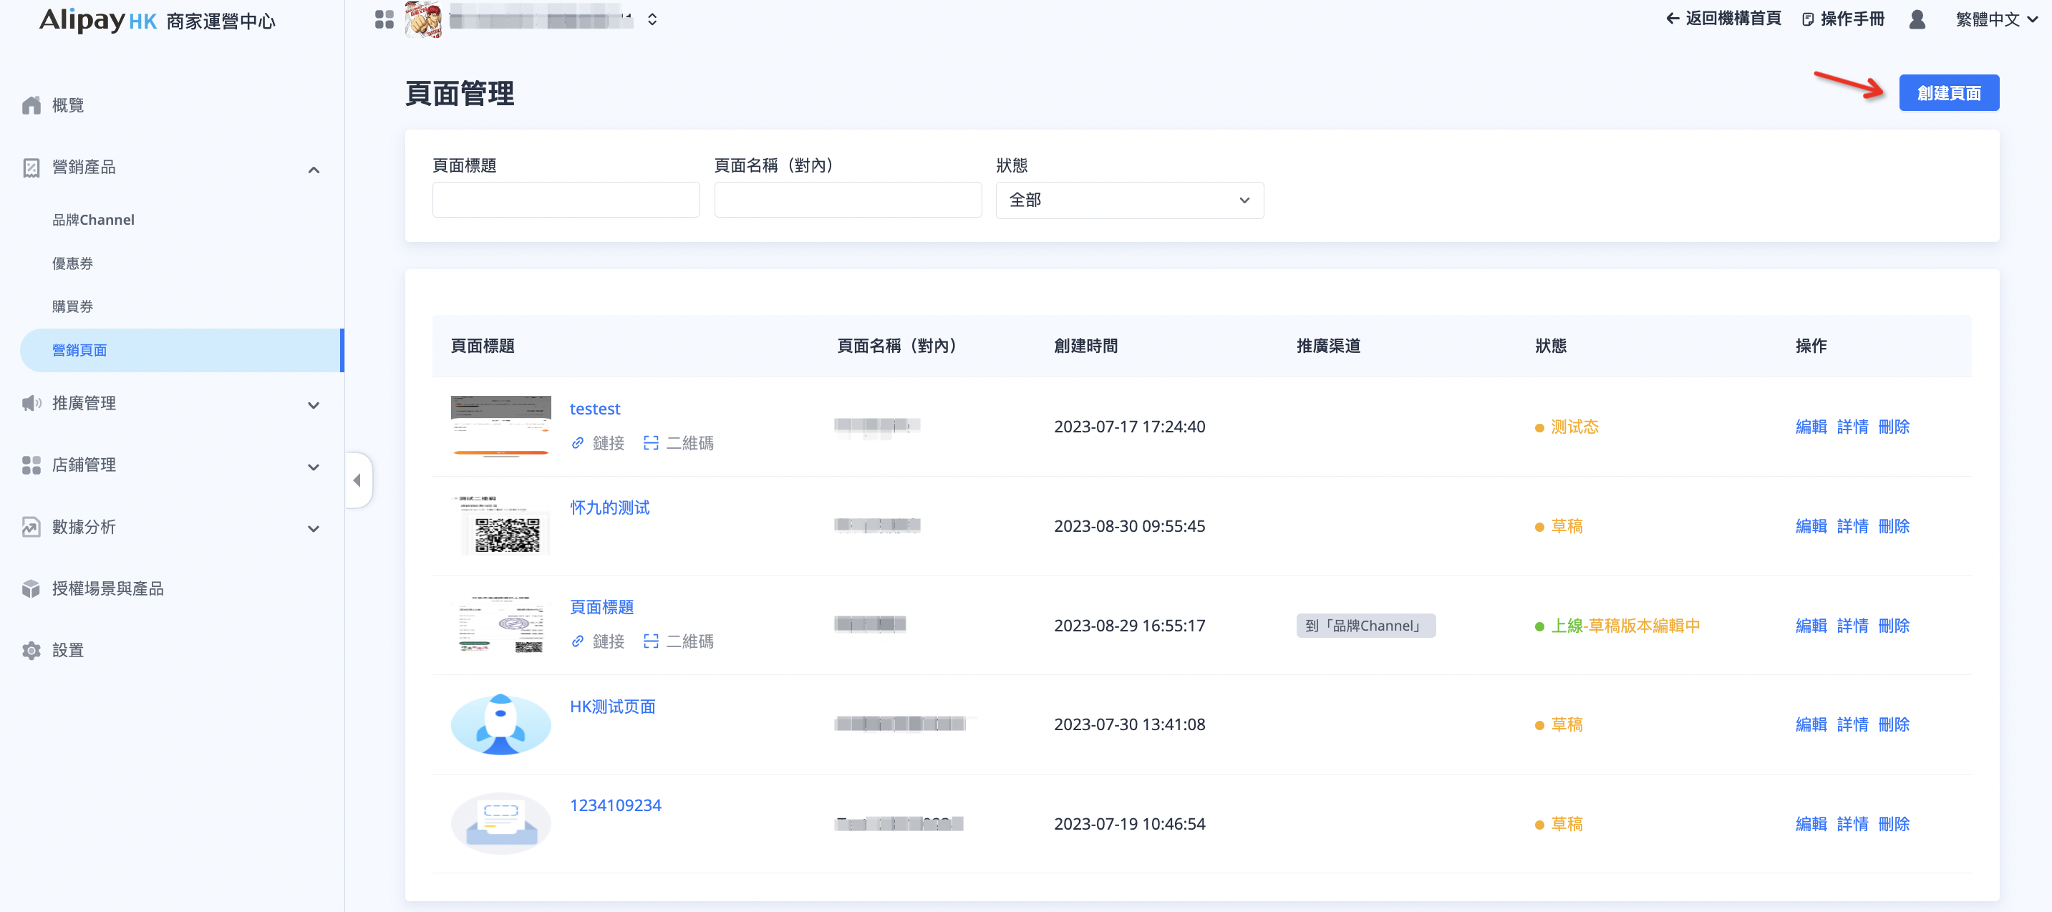
Task: Collapse the 營銷產品 menu section
Action: point(314,169)
